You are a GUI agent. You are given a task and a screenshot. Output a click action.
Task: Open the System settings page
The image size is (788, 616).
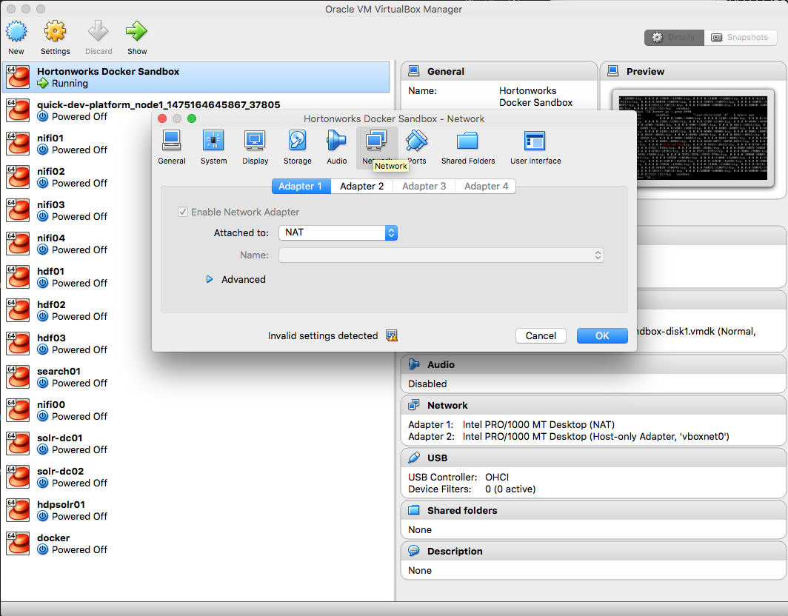(213, 142)
